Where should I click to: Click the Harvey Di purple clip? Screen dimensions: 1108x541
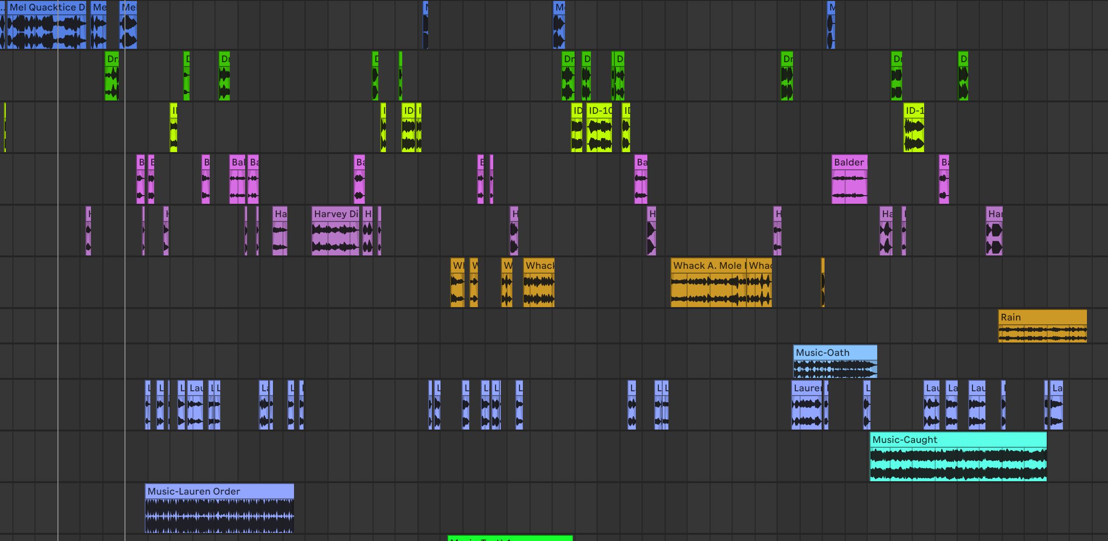[335, 232]
